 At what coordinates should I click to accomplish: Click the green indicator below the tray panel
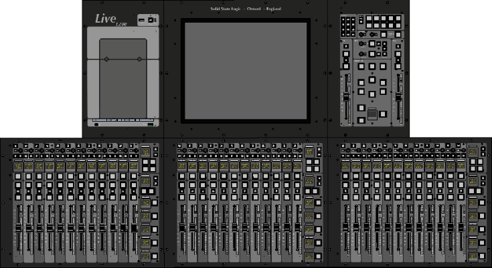click(151, 125)
